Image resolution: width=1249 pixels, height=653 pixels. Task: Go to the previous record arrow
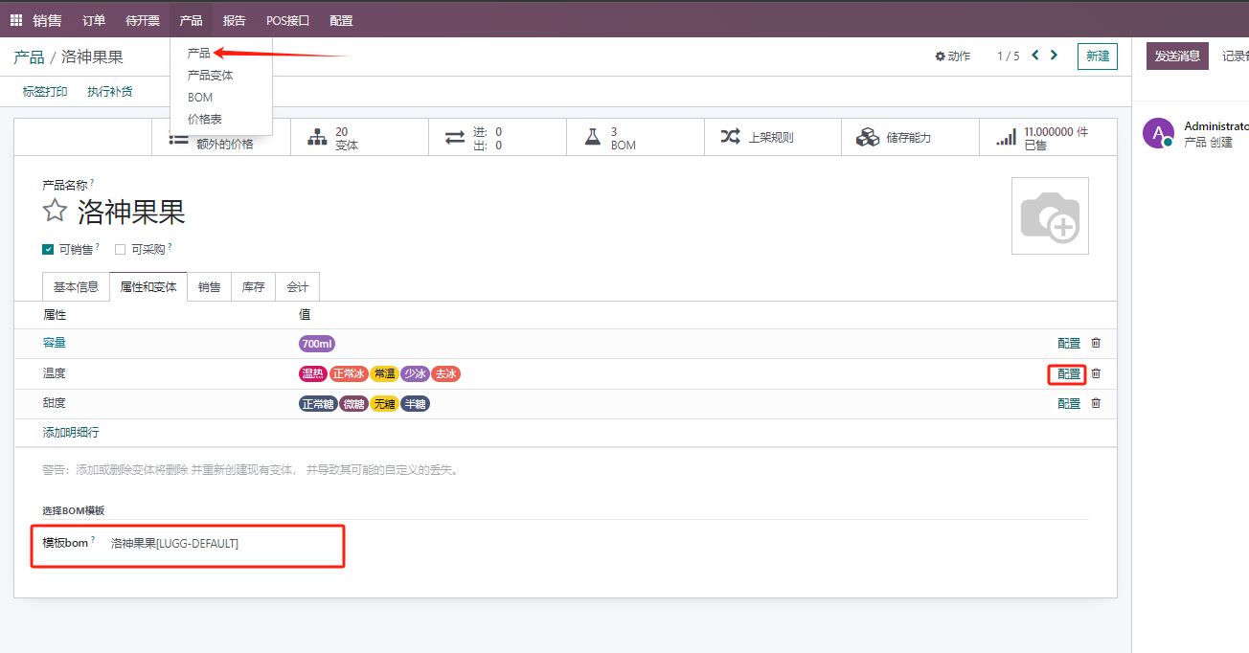coord(1035,56)
